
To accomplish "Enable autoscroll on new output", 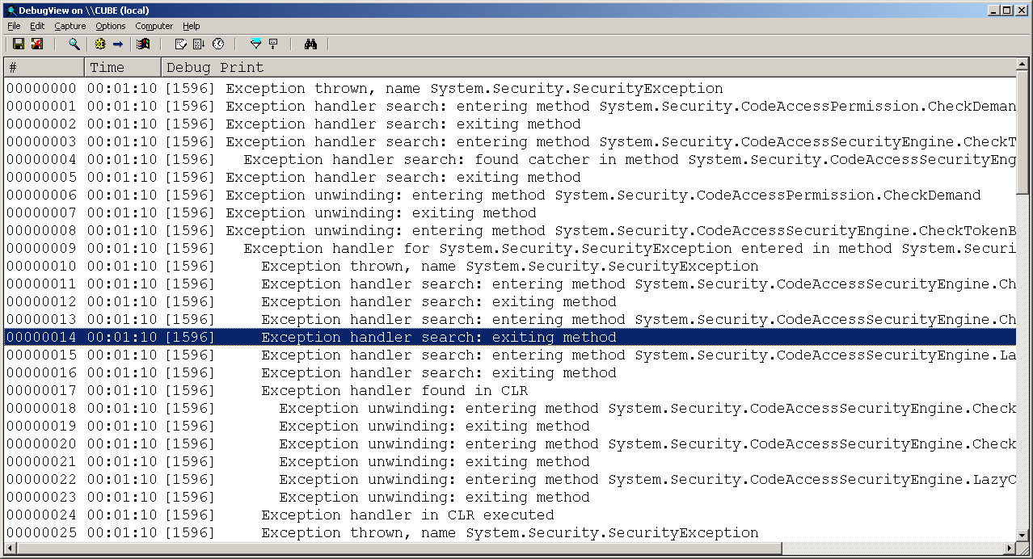I will click(198, 44).
